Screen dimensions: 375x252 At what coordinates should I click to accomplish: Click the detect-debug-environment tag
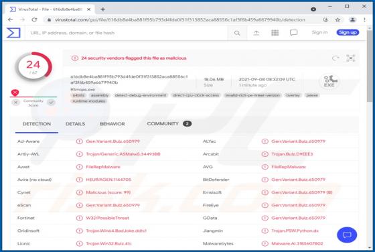pyautogui.click(x=141, y=95)
